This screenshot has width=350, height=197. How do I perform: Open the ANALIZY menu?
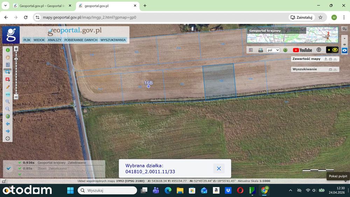pyautogui.click(x=55, y=40)
